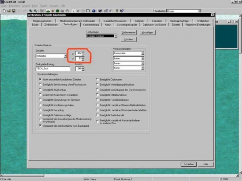Click the new file toolbar icon
Viewport: 242px width, 181px height.
click(x=4, y=10)
